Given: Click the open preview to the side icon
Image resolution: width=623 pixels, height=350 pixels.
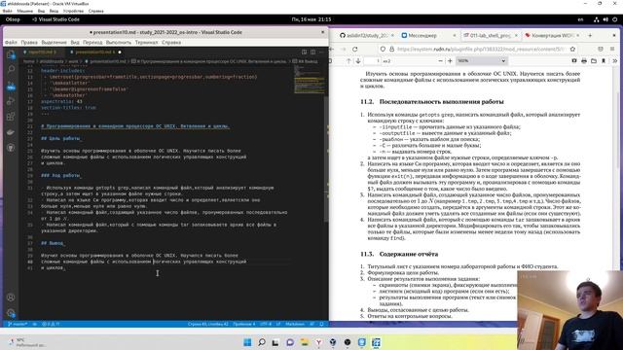Looking at the screenshot, I should tap(304, 52).
